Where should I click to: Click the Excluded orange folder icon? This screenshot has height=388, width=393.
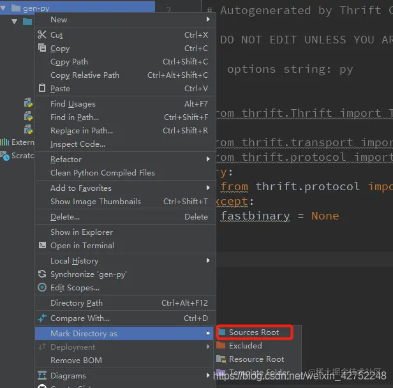point(221,345)
